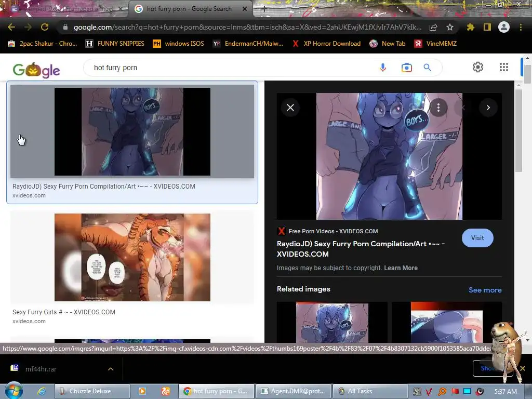
Task: Select the Google Search tab
Action: click(189, 9)
